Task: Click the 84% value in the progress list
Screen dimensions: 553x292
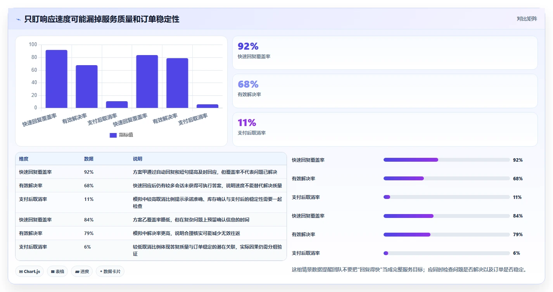Action: 518,216
